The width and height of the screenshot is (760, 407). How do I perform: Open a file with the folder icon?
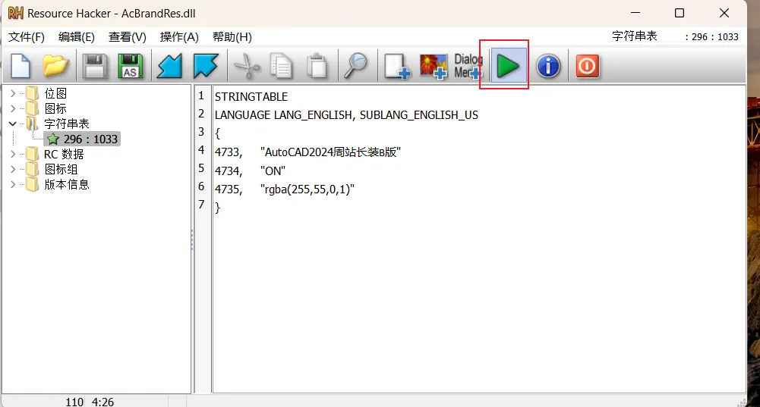[x=55, y=66]
